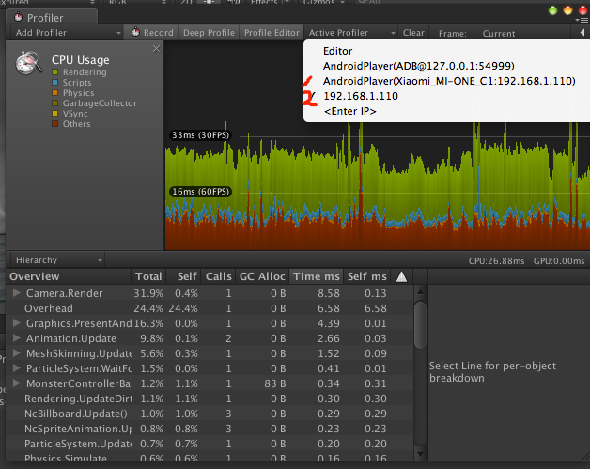Screen dimensions: 590x469
Task: Toggle Rendering color swatch in legend
Action: click(54, 71)
